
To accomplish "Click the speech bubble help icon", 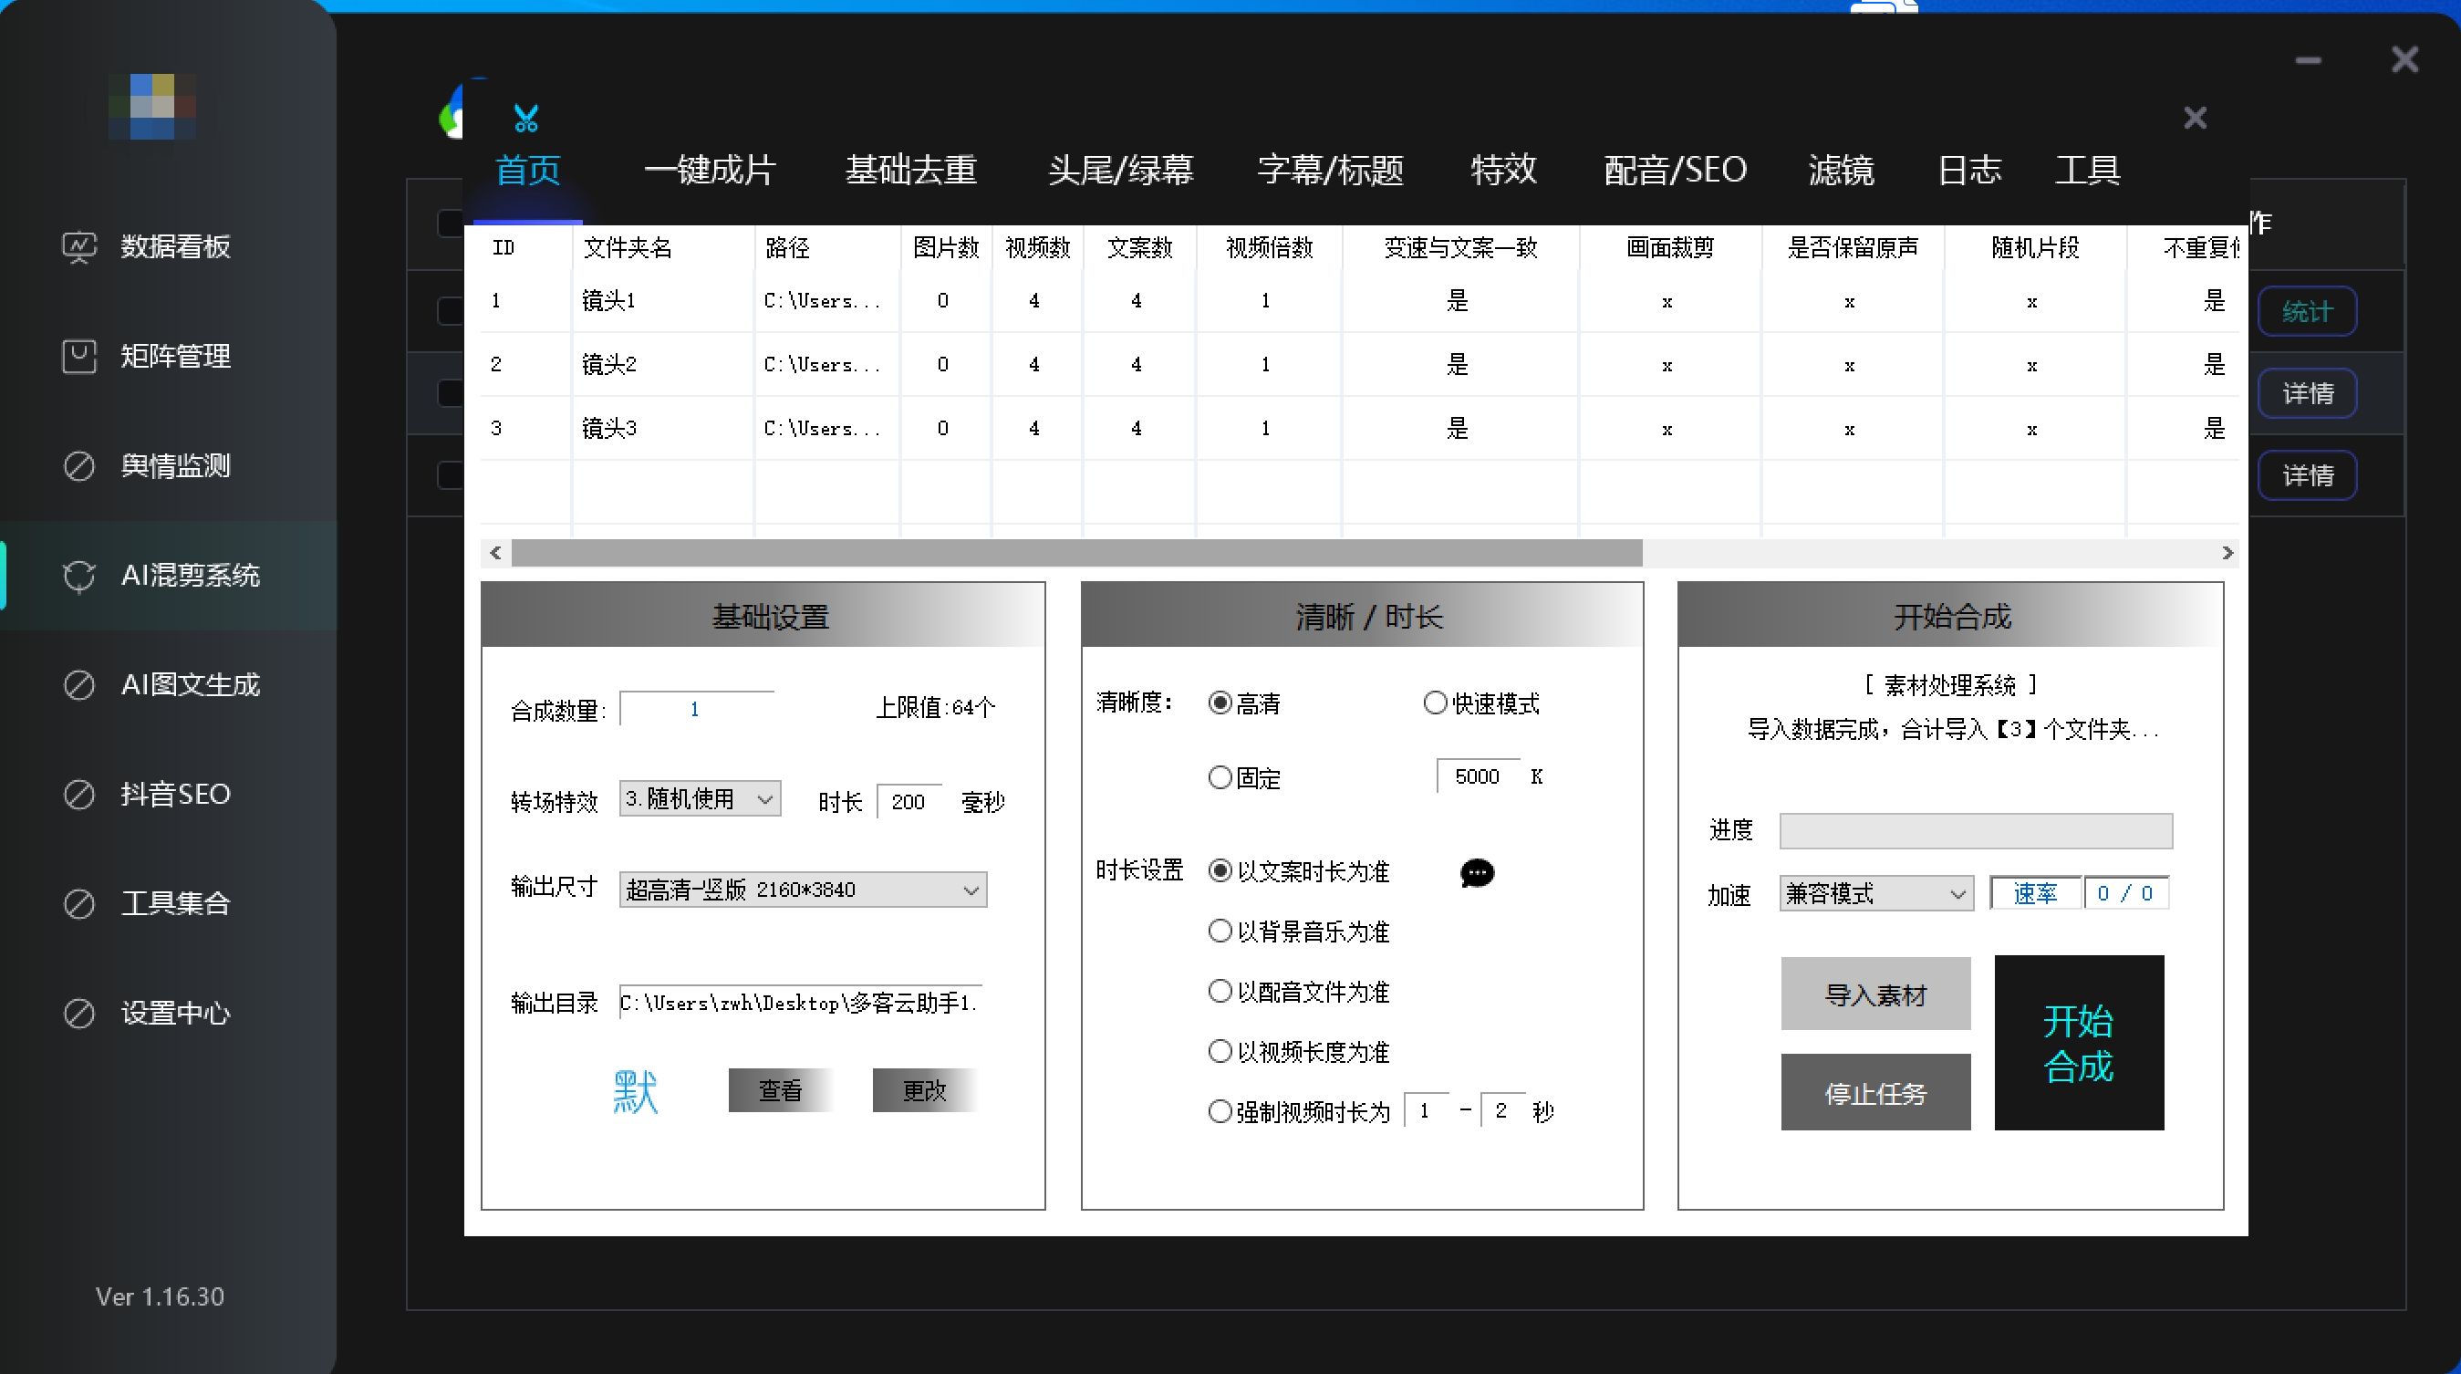I will pos(1477,873).
